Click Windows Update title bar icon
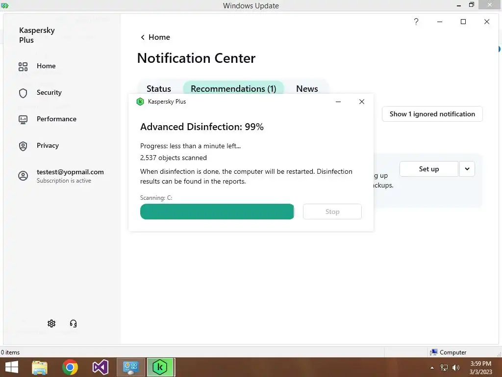Screen dimensions: 502x377 point(4,5)
